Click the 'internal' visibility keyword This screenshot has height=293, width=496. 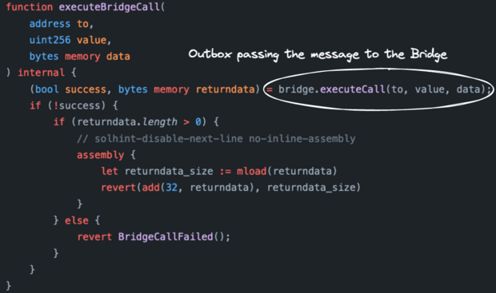41,73
